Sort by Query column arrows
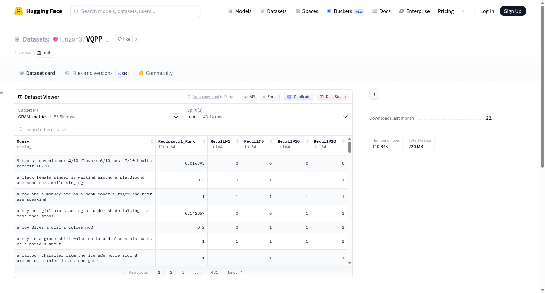Image resolution: width=545 pixels, height=293 pixels. coord(152,141)
